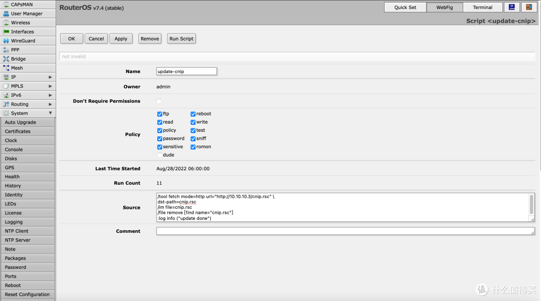Screen dimensions: 541x301
Task: Click the Run Script button
Action: (181, 39)
